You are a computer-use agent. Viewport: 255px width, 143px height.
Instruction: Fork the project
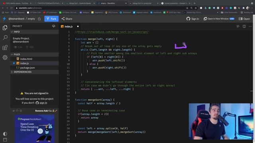51,19
